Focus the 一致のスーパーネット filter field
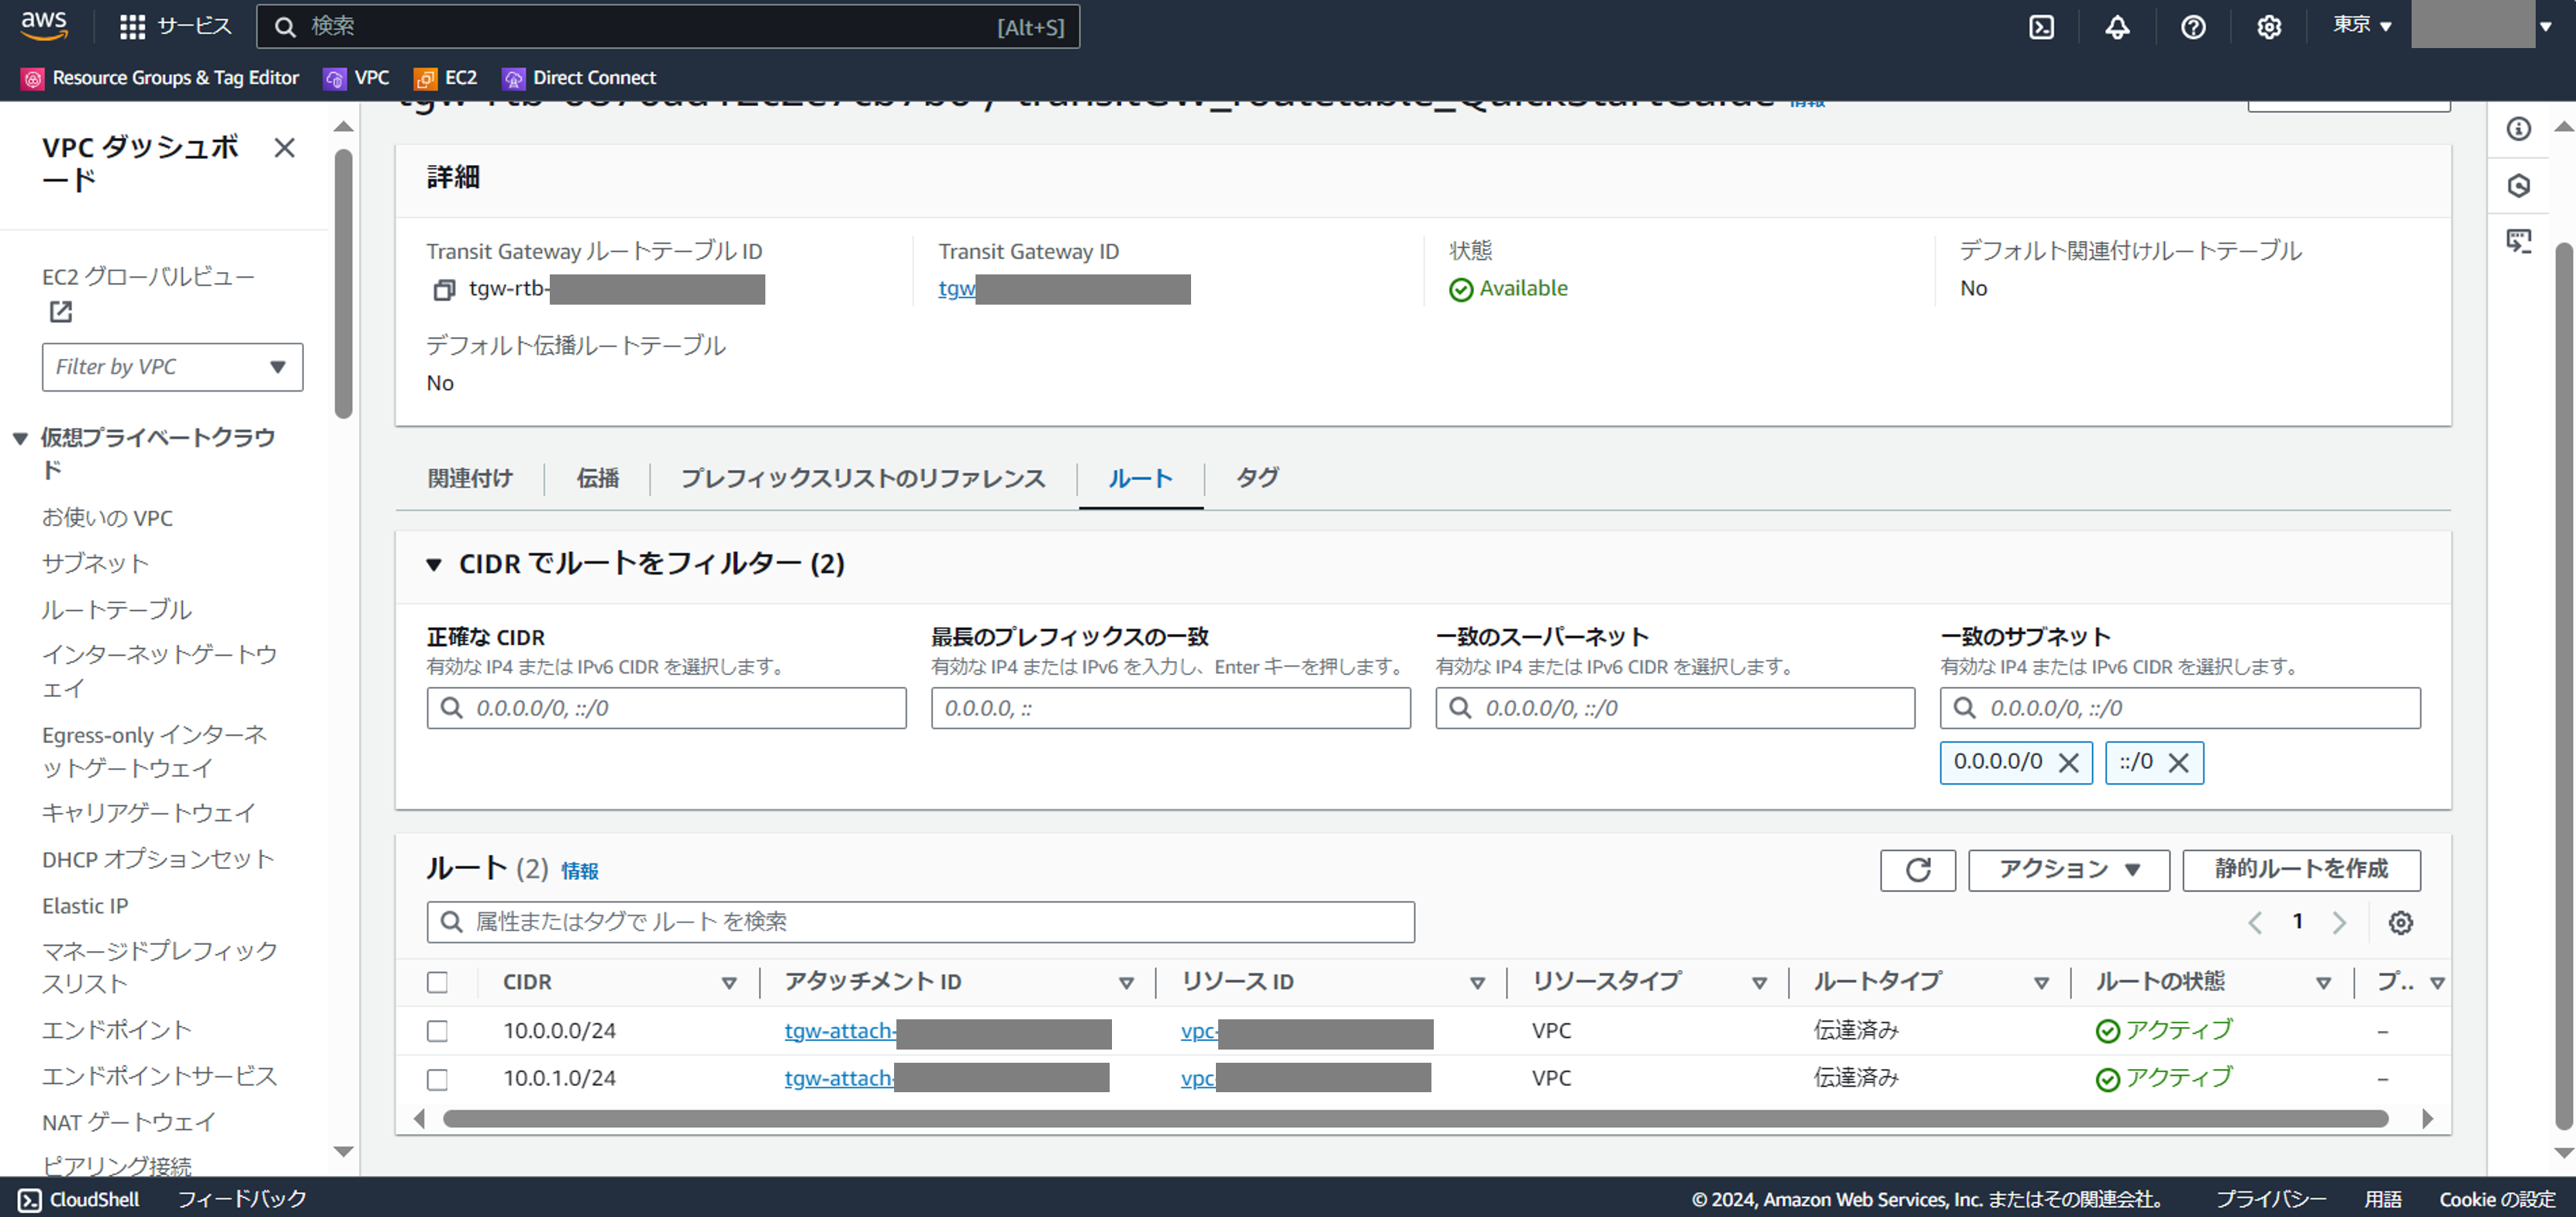The width and height of the screenshot is (2576, 1217). 1675,708
